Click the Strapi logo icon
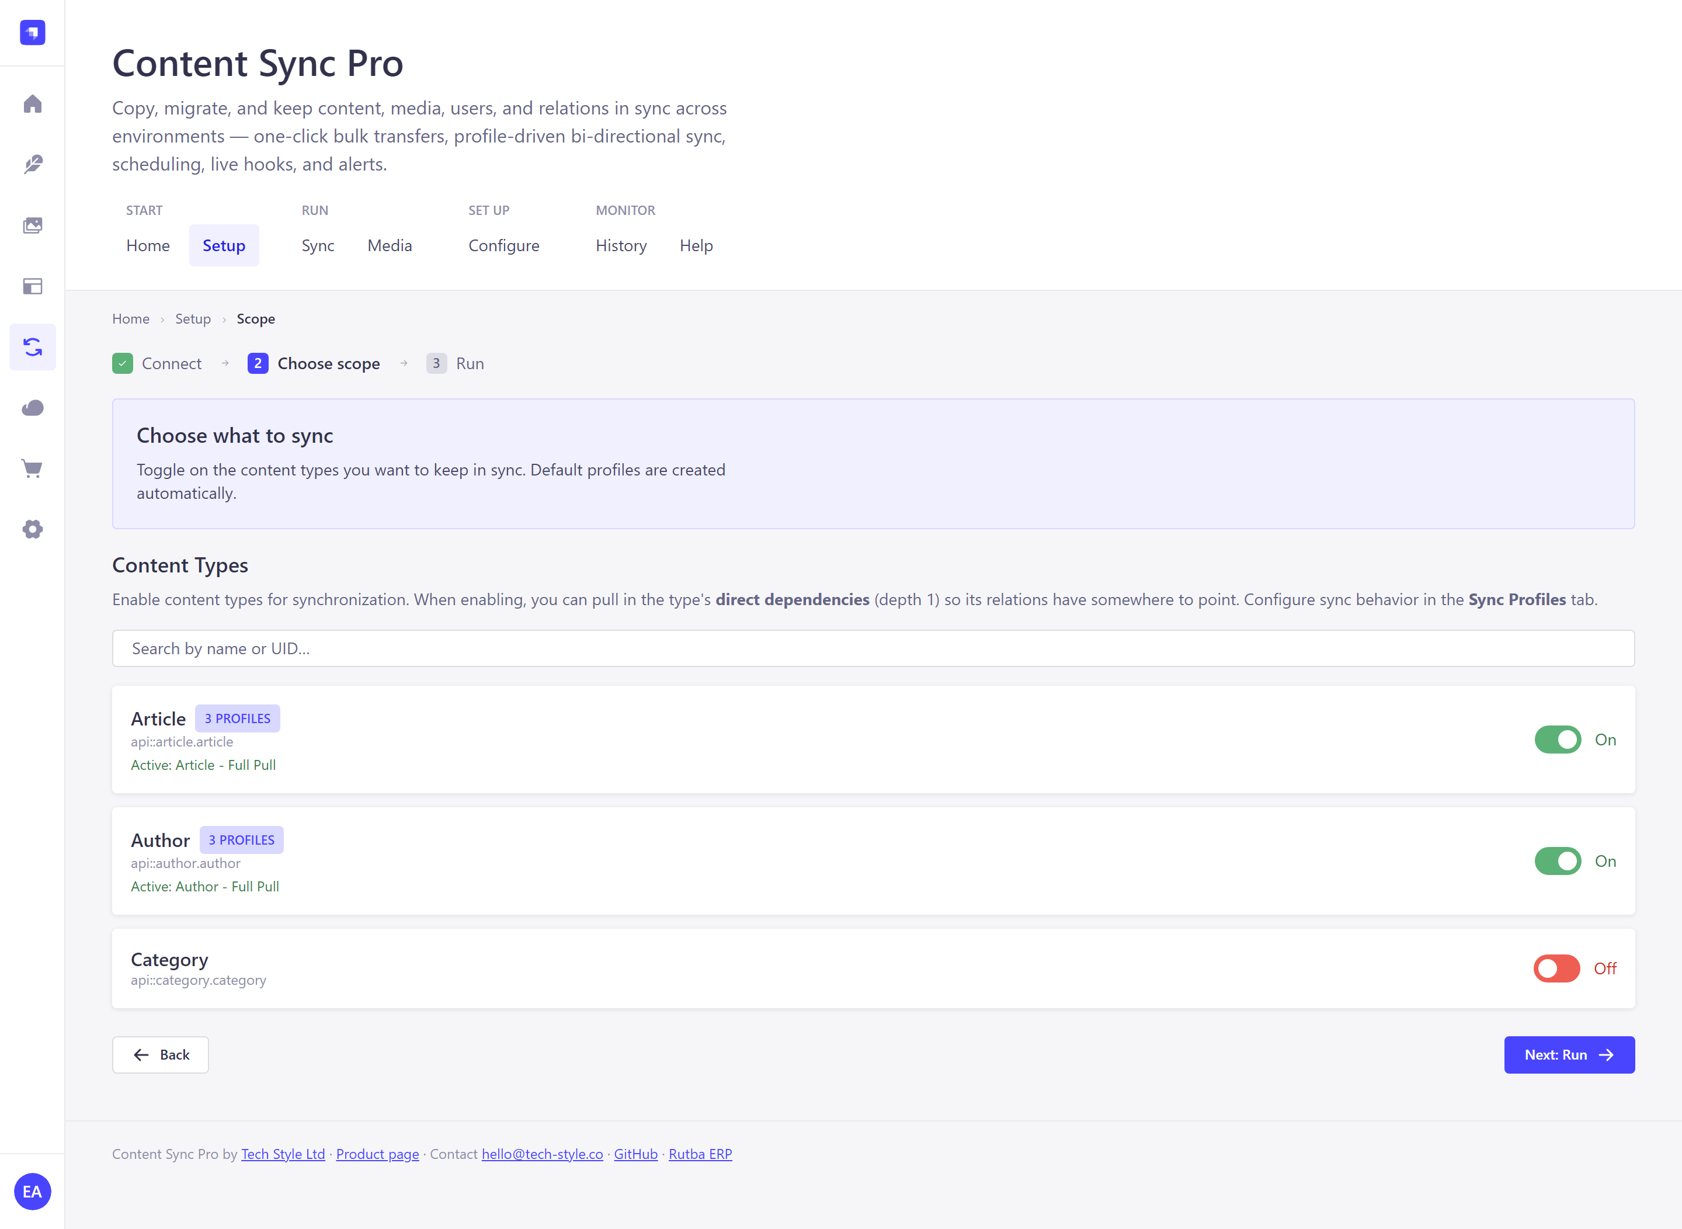This screenshot has height=1229, width=1682. click(x=32, y=32)
